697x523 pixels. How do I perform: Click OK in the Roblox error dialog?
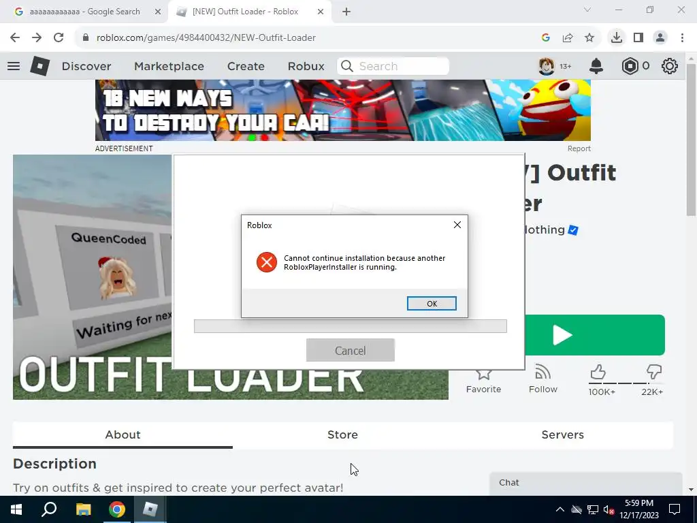(431, 303)
